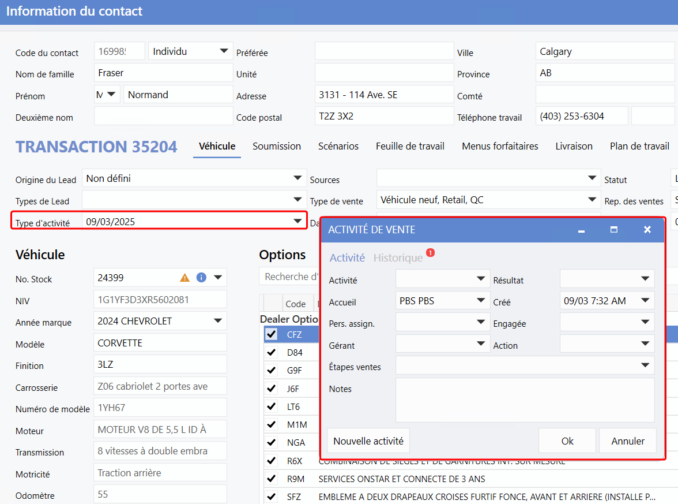Image resolution: width=678 pixels, height=504 pixels.
Task: Expand the Résultat dropdown in dialog
Action: point(645,279)
